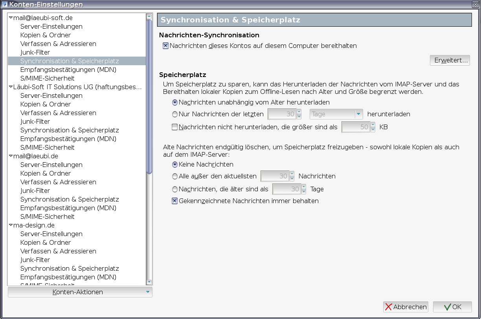Click the account tree scrollbar down arrow
Viewport: 481px width, 319px height.
(149, 282)
